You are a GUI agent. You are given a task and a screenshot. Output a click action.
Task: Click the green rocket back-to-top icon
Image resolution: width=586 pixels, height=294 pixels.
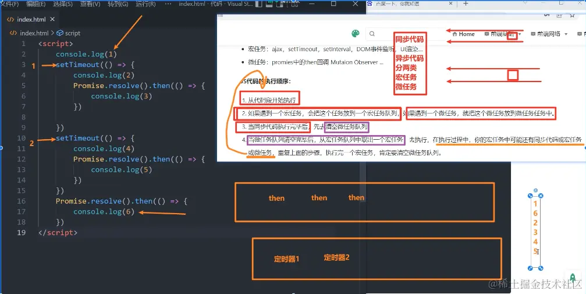(x=573, y=277)
